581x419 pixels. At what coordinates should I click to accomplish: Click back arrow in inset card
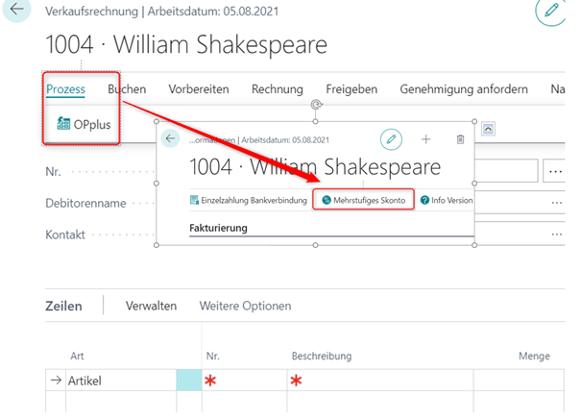pyautogui.click(x=170, y=138)
